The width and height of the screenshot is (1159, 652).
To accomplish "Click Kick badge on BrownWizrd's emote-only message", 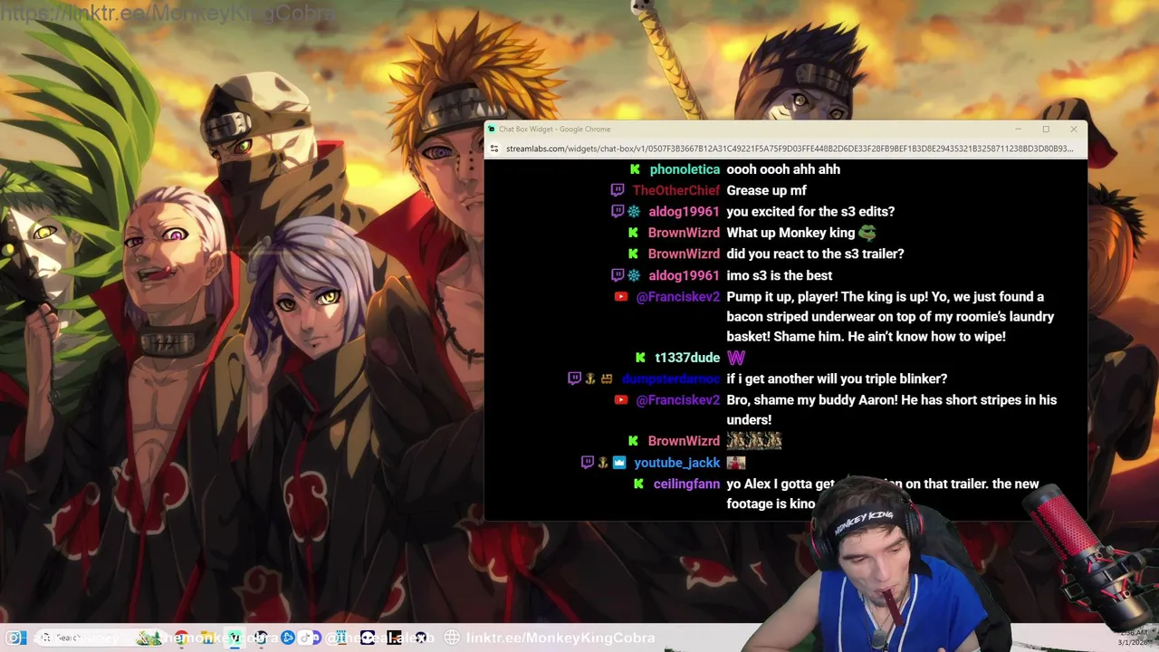I will [x=635, y=441].
